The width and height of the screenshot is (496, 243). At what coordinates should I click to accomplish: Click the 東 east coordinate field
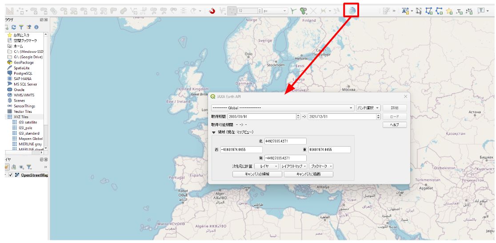click(330, 150)
